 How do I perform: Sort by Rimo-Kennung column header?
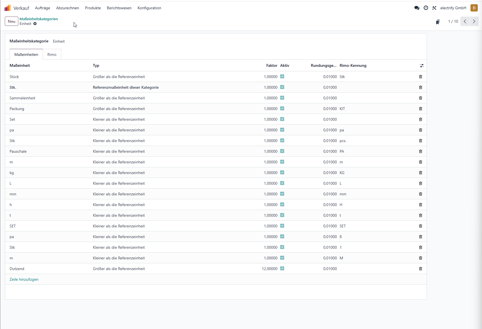pyautogui.click(x=353, y=65)
